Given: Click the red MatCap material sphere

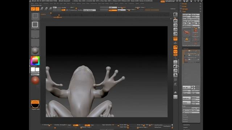Looking at the screenshot, I should coord(35,80).
